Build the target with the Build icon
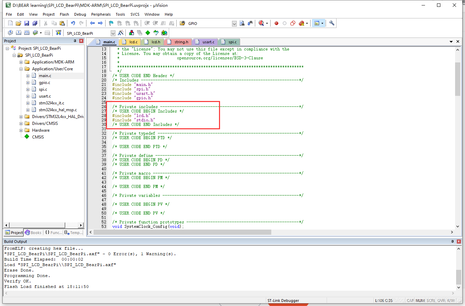 [18, 33]
